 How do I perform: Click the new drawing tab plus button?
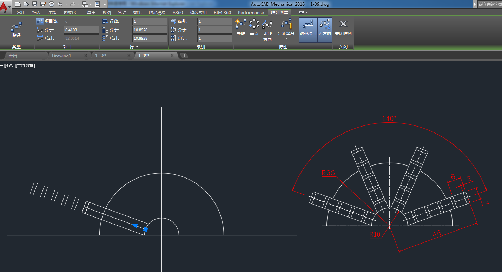184,56
